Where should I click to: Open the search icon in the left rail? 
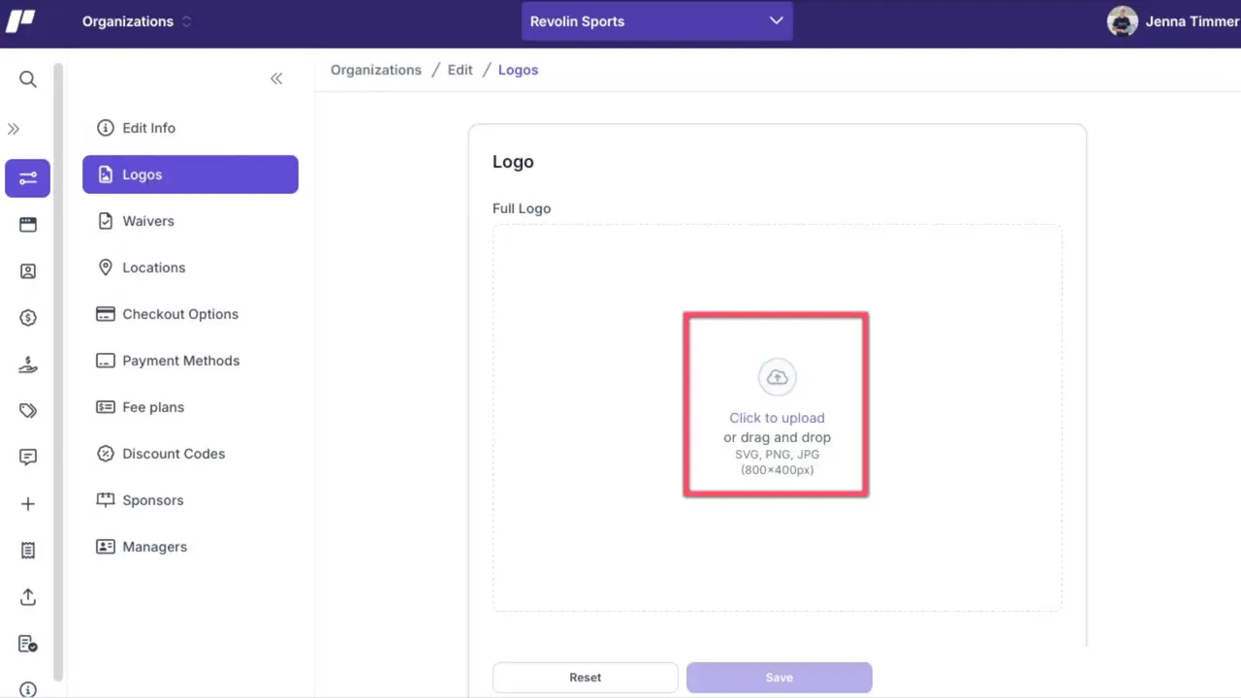(27, 79)
